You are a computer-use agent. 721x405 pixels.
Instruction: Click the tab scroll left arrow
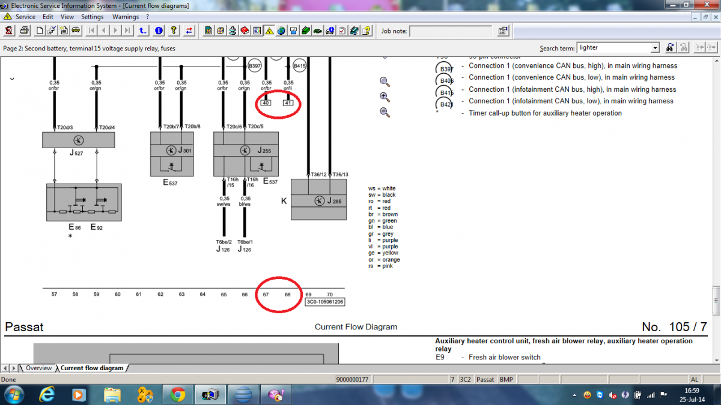point(5,368)
